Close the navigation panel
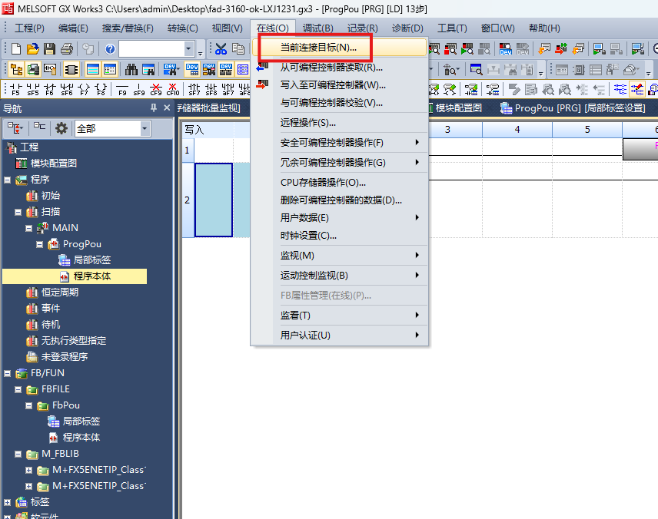The width and height of the screenshot is (658, 519). (167, 108)
